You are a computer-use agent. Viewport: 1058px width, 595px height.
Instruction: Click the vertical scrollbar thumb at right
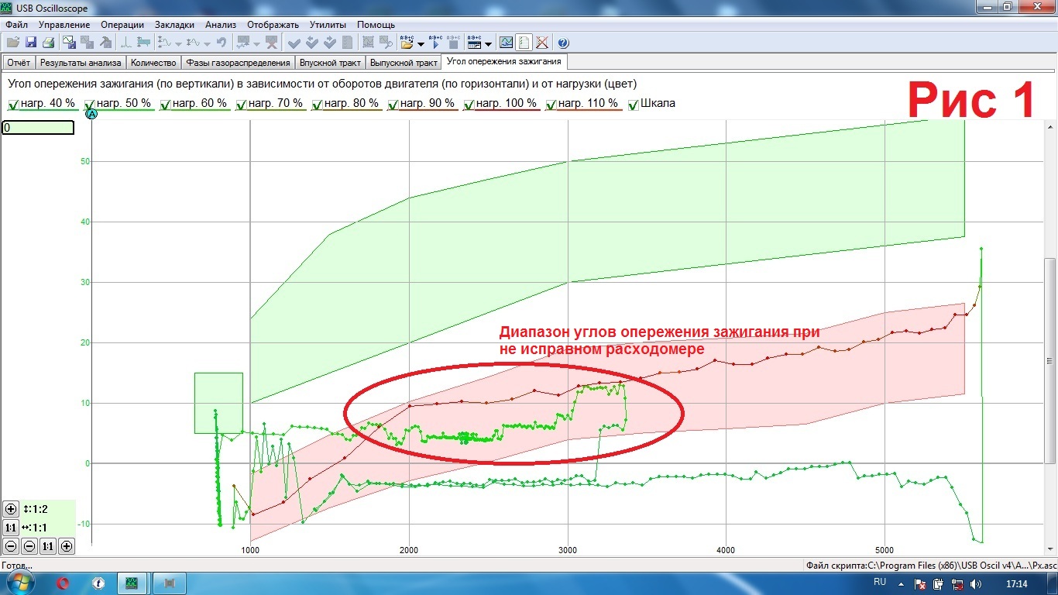(1051, 359)
